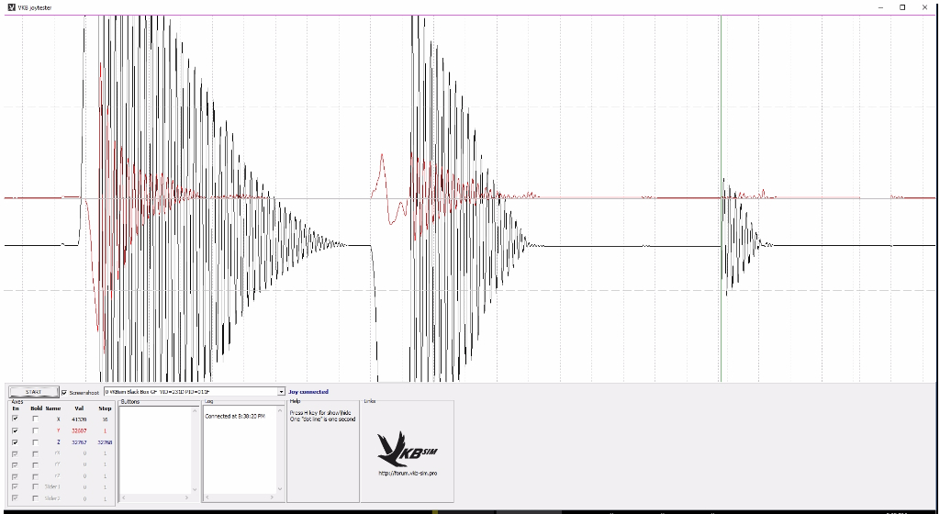Toggle the Screenshot checkbox

64,392
